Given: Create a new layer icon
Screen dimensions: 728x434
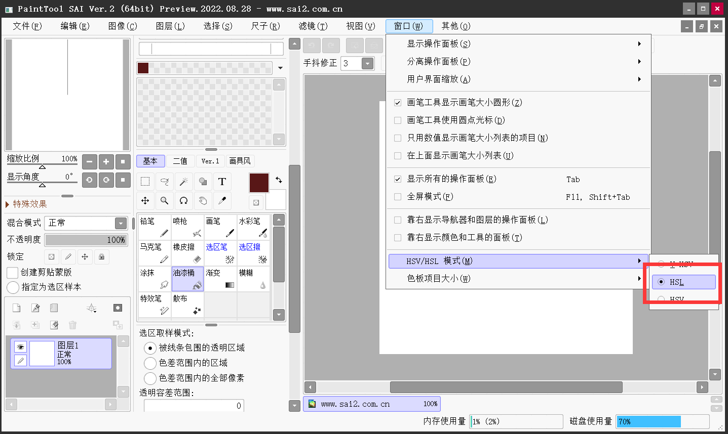Looking at the screenshot, I should click(16, 308).
